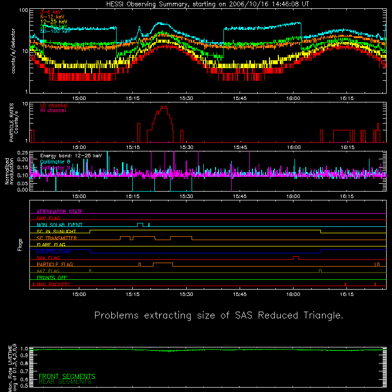
Task: Click the '0.25' modulation axis tick
Action: pos(23,152)
